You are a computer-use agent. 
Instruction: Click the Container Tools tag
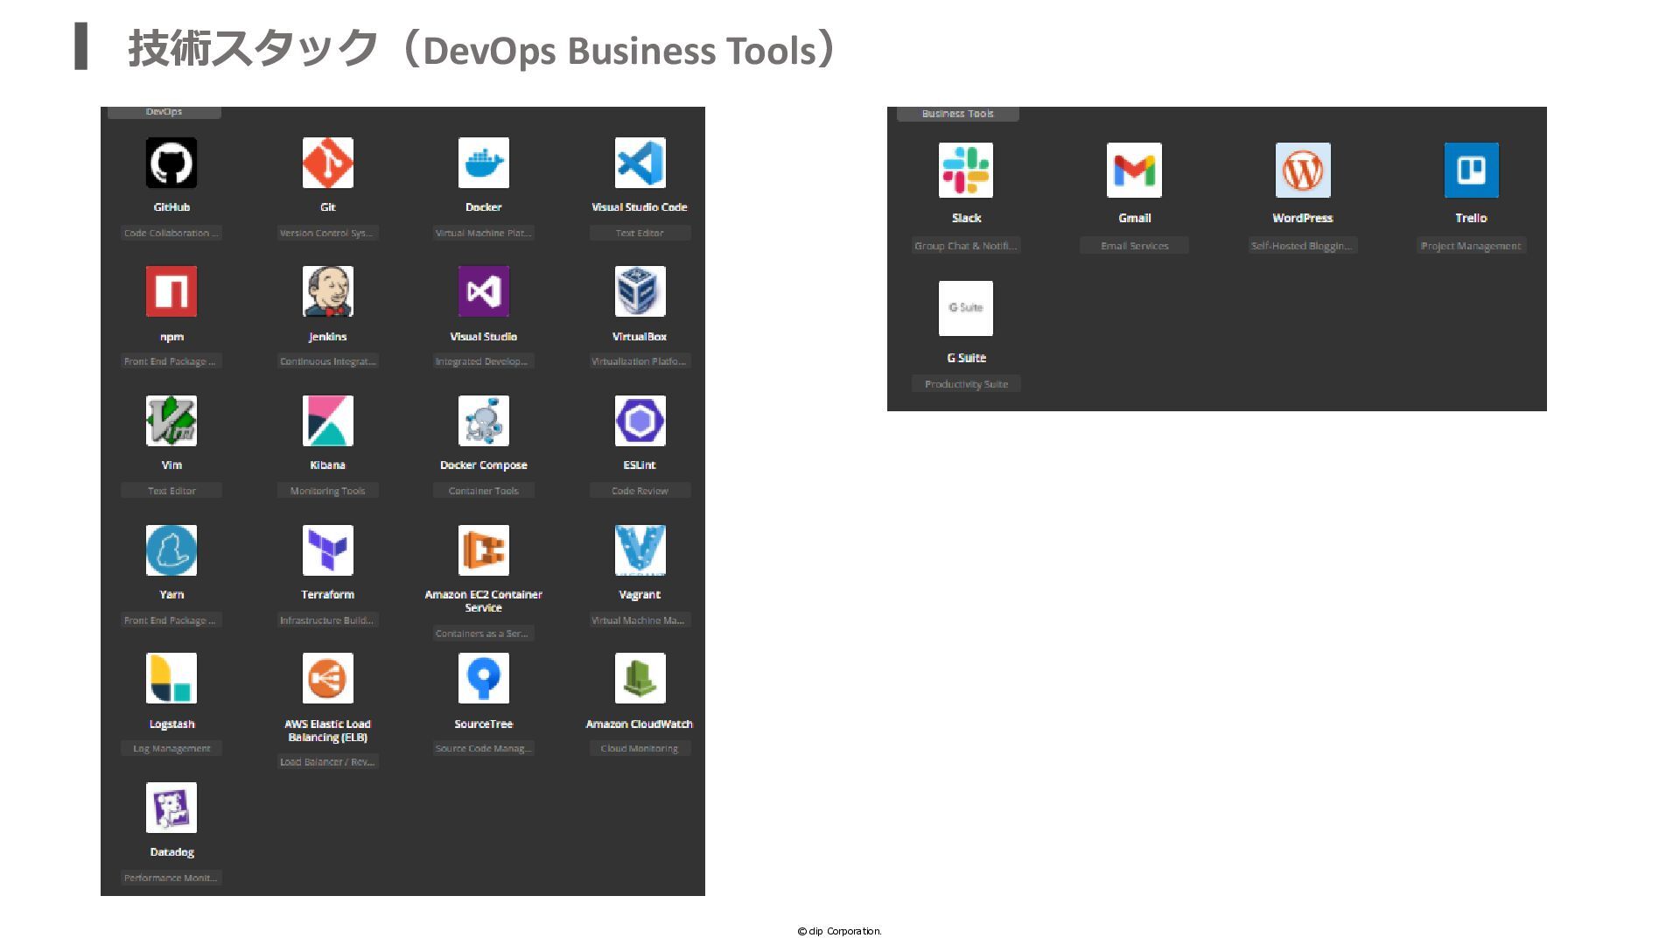click(484, 491)
